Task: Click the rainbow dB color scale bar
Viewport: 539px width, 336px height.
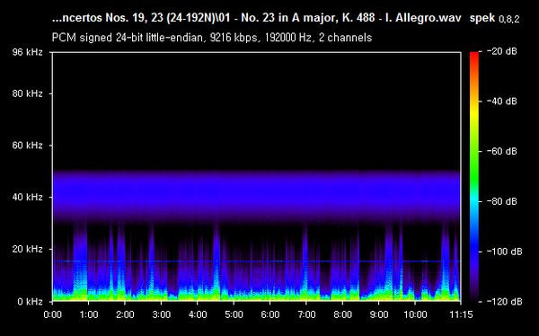Action: 474,177
